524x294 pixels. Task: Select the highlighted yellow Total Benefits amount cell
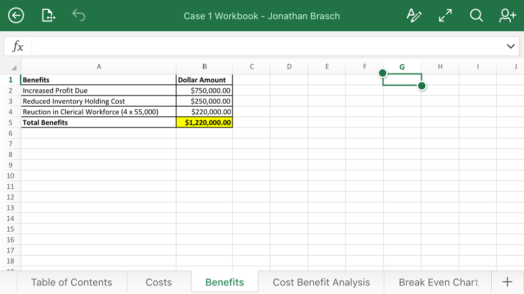point(204,122)
